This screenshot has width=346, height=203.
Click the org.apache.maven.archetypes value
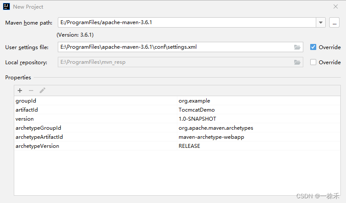(x=216, y=128)
